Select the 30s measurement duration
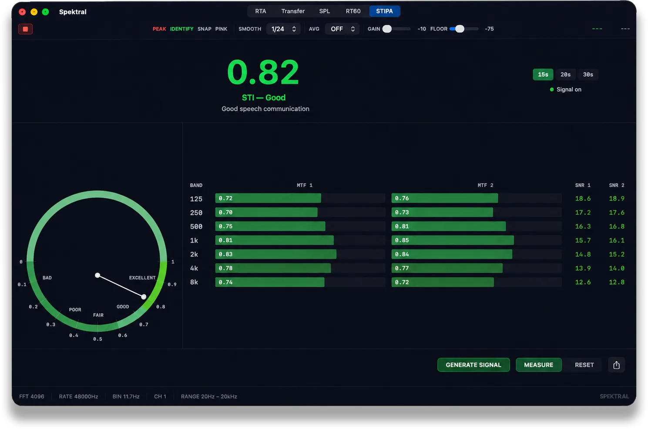Image resolution: width=648 pixels, height=429 pixels. pos(588,75)
